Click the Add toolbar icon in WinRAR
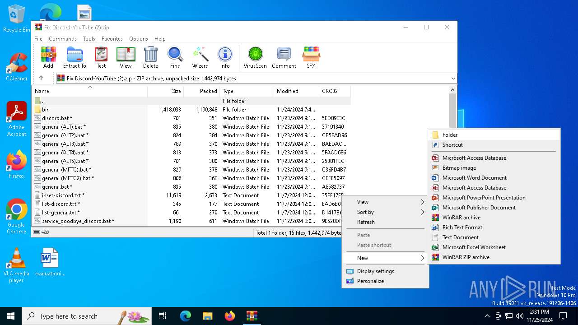The width and height of the screenshot is (578, 325). pos(48,57)
